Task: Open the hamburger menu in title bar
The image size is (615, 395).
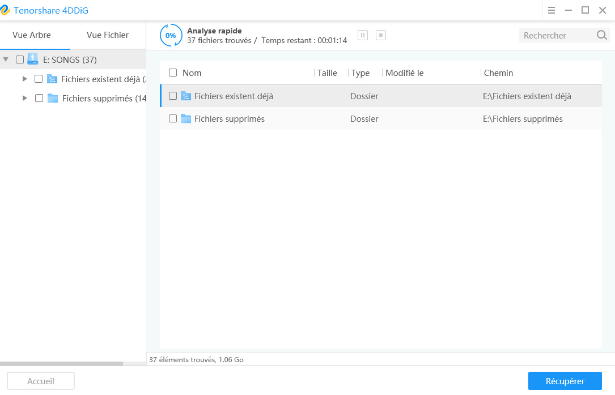Action: 551,10
